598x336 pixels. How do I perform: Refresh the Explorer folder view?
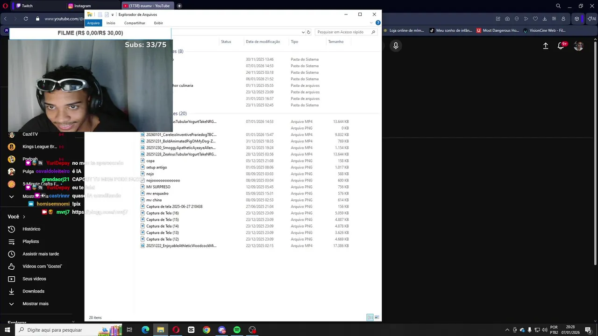click(308, 32)
